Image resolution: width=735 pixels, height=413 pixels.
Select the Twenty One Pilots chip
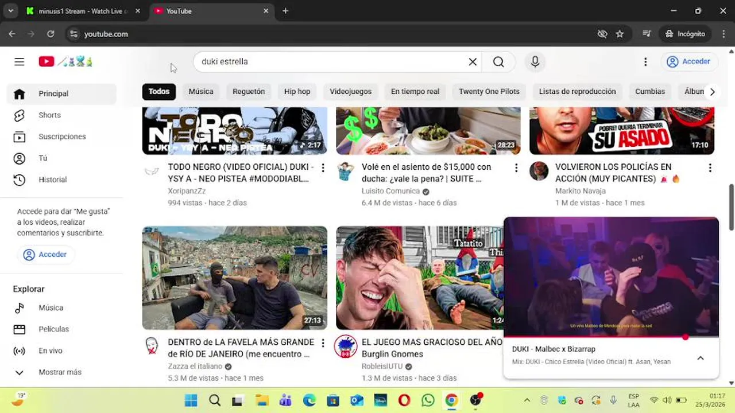489,91
